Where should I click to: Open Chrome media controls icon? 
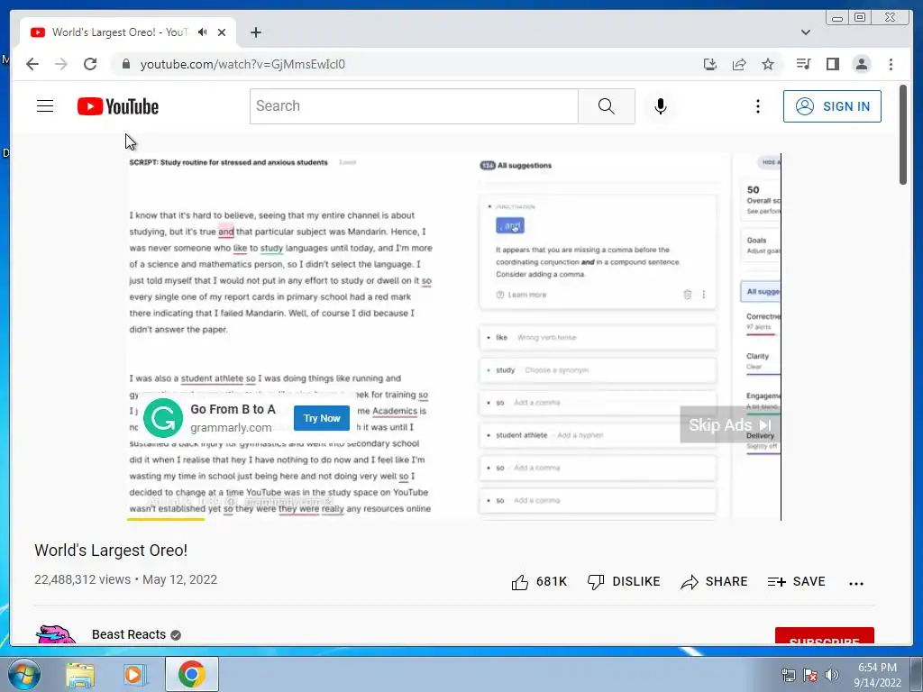pos(803,64)
